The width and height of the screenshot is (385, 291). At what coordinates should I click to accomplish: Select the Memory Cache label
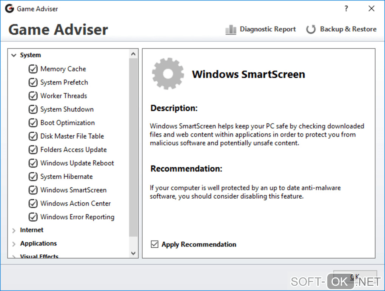click(63, 69)
